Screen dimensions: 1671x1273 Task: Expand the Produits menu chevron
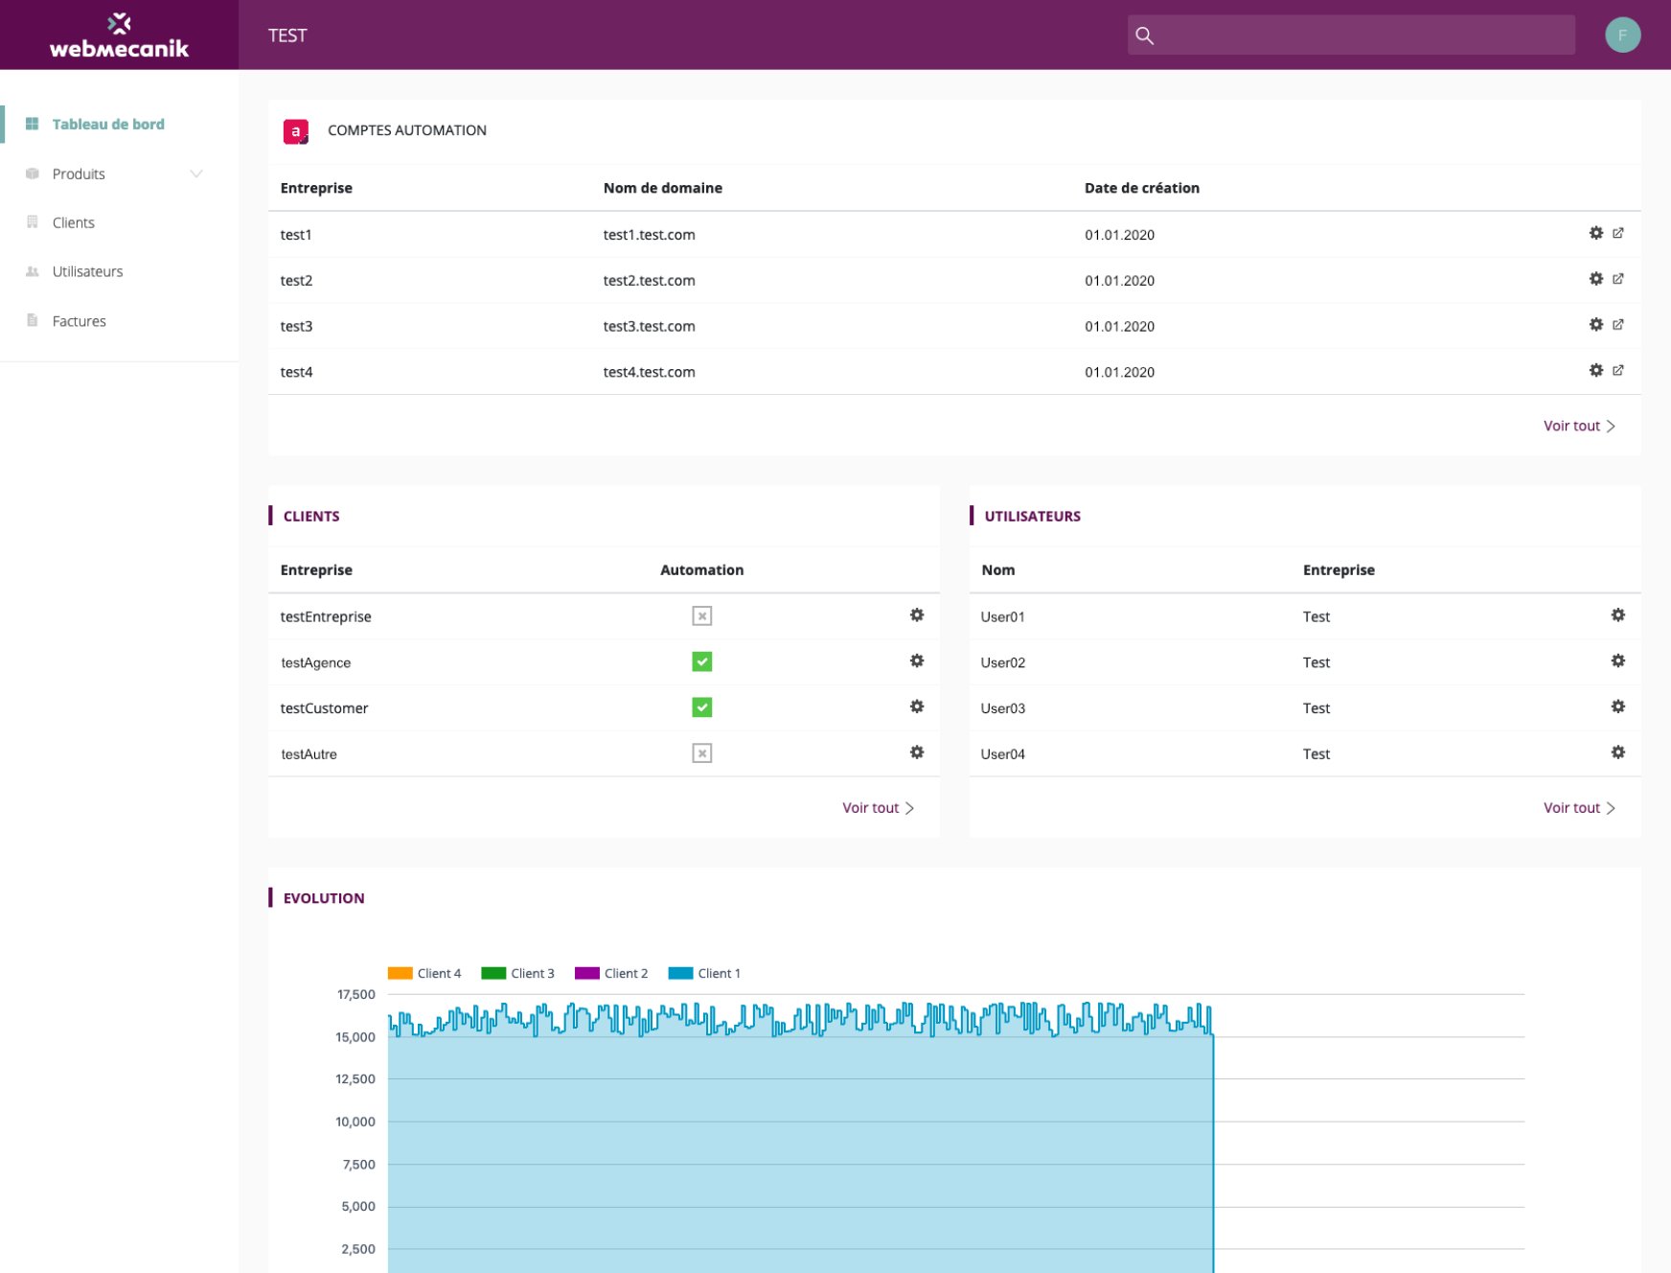[196, 174]
